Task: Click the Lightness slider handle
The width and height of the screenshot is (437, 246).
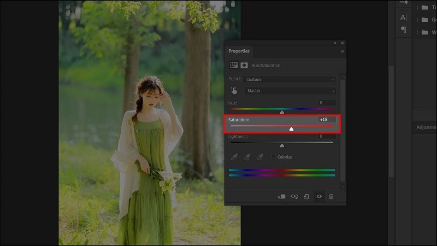Action: [282, 145]
